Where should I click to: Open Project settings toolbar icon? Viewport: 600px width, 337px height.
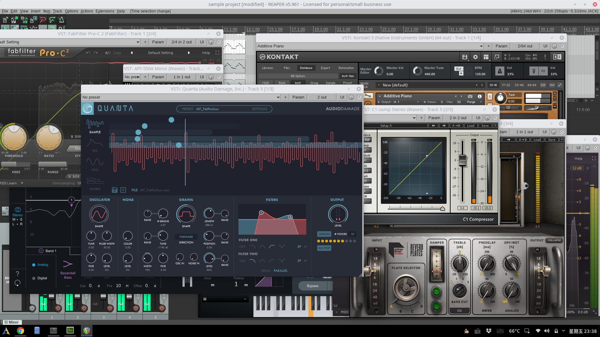33,20
